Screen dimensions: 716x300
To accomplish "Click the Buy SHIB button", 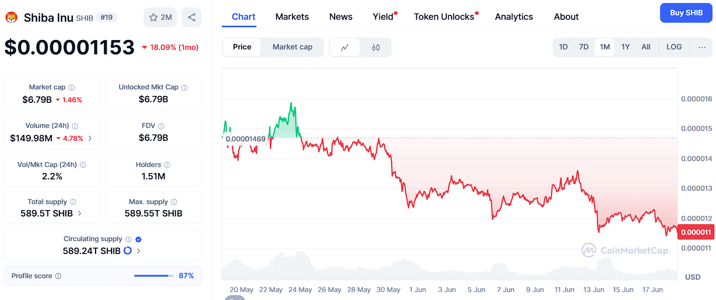I will pos(686,13).
